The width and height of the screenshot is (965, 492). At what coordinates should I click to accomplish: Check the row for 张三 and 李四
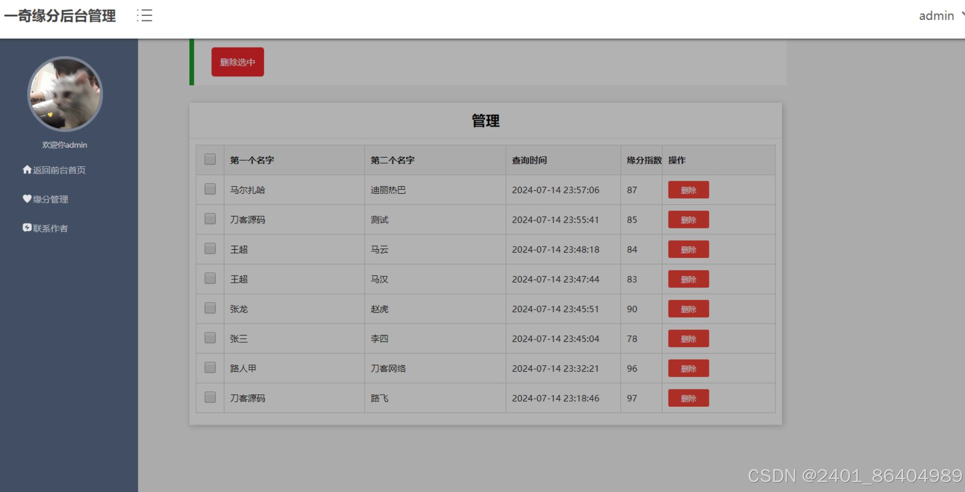(209, 337)
